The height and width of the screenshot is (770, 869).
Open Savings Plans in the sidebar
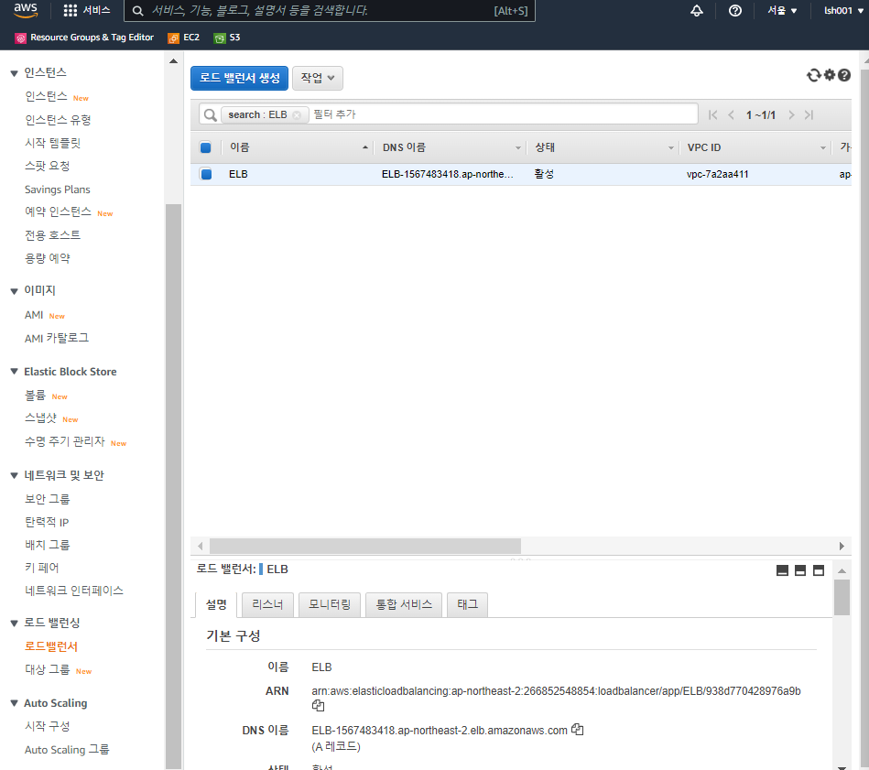tap(58, 190)
